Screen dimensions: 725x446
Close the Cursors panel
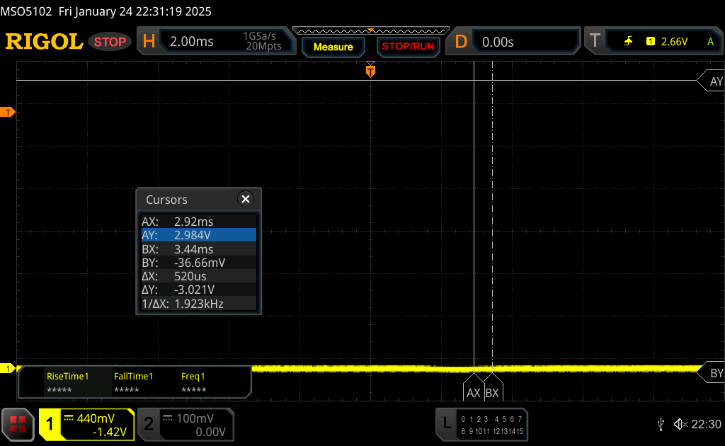coord(246,200)
